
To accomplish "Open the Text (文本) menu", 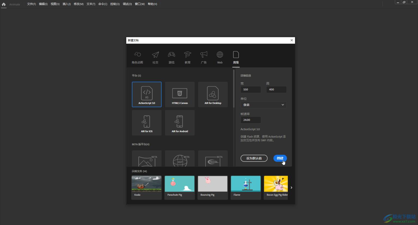I will pos(91,4).
